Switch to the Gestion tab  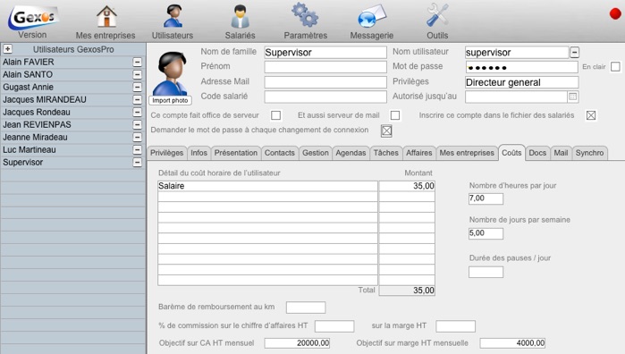pos(316,153)
